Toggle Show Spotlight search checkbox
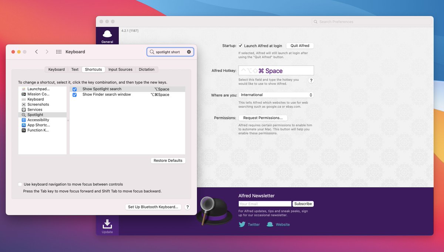 point(75,90)
